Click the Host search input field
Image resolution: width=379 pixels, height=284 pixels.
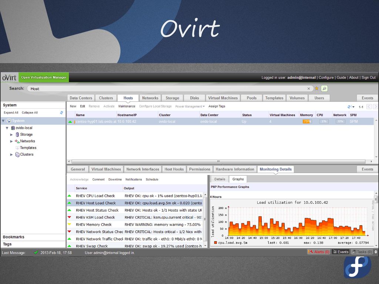(170, 89)
